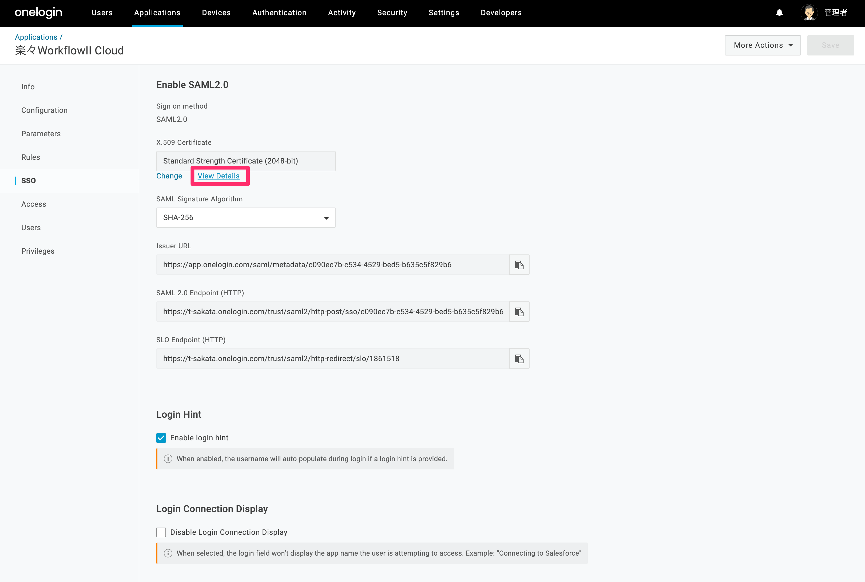Click the Issuer URL field
Viewport: 865px width, 582px height.
333,265
